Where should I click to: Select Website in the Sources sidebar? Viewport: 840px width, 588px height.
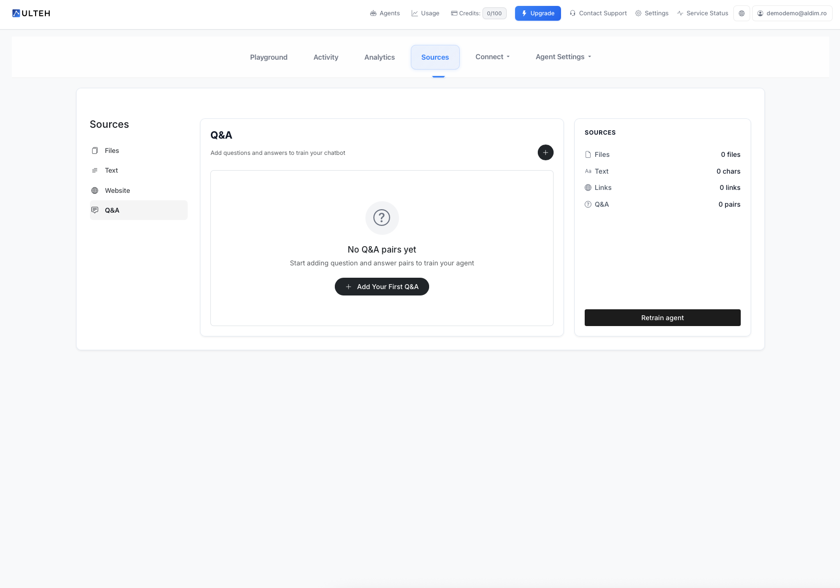117,190
